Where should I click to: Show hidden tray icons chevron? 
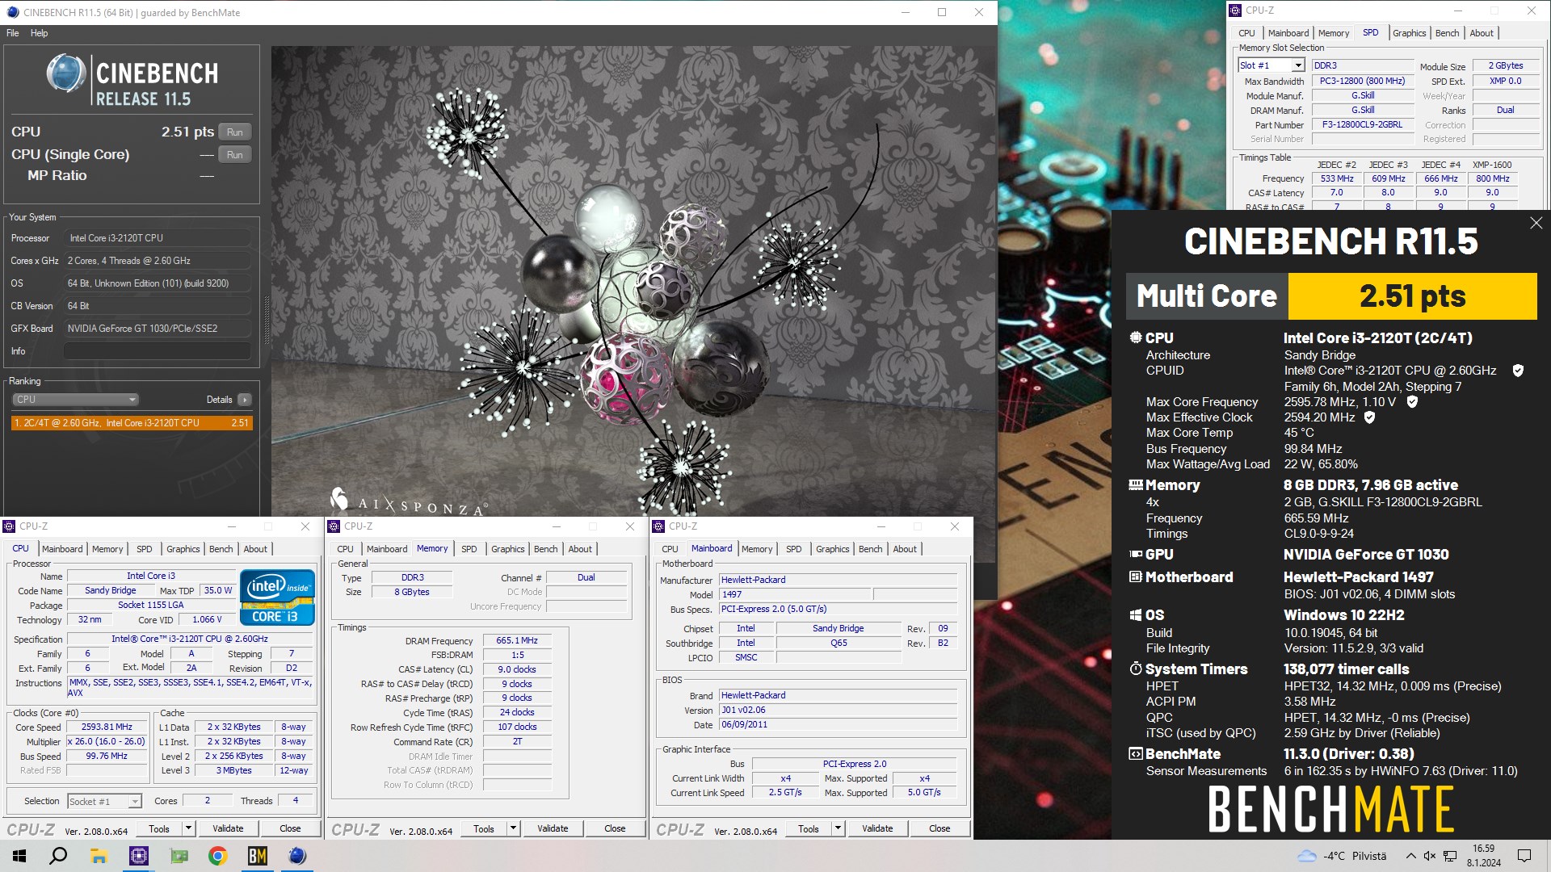1410,856
